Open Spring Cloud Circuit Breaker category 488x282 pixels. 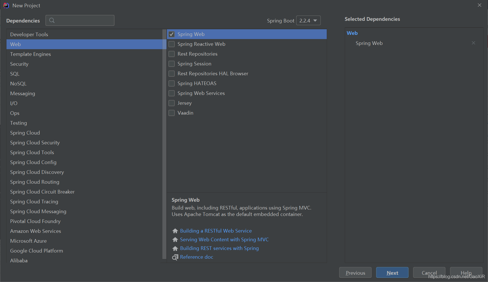click(x=84, y=192)
